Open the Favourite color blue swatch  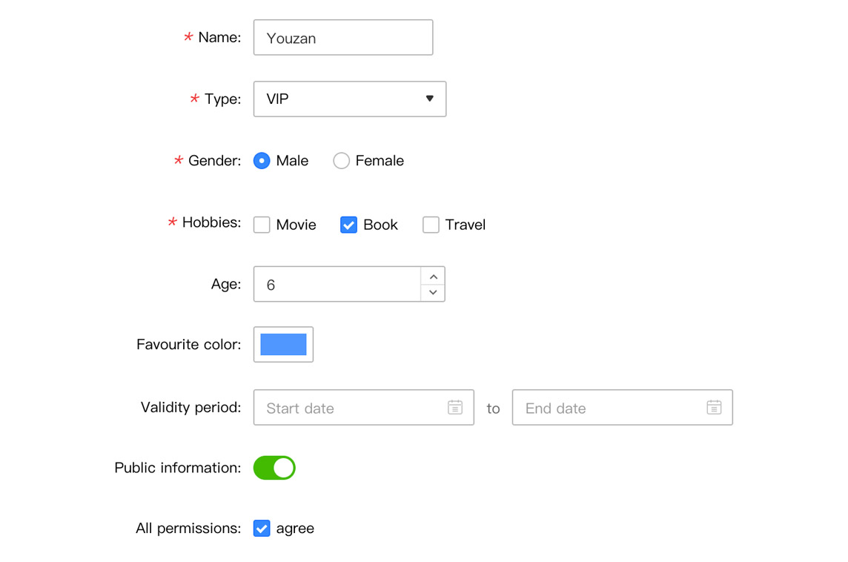click(283, 345)
